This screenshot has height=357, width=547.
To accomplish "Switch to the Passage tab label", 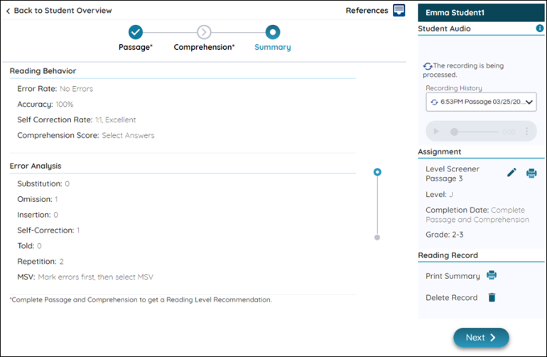I will [136, 47].
